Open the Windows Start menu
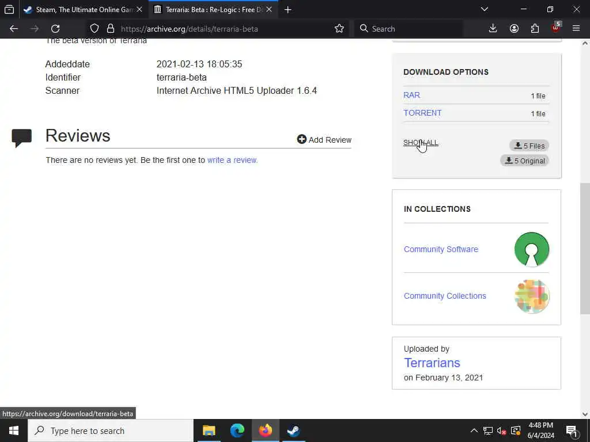Image resolution: width=590 pixels, height=442 pixels. click(14, 430)
